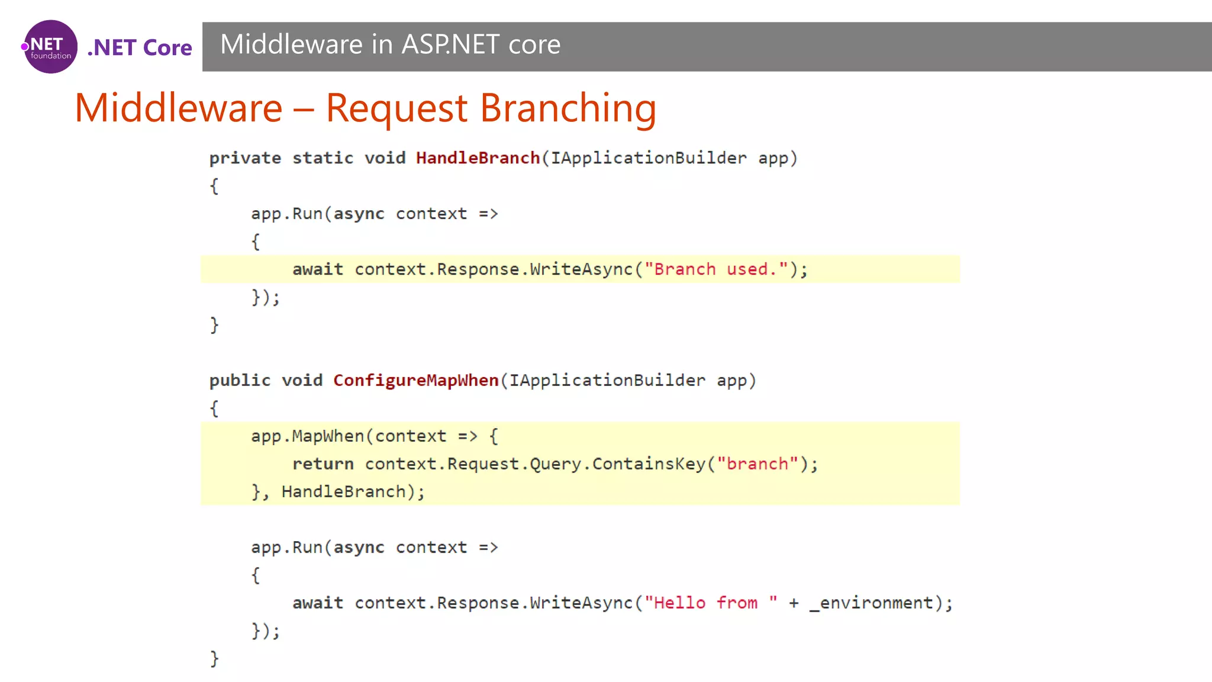Click the 'public void ConfigureMapWhen' signature line
Viewport: 1212px width, 682px height.
(x=483, y=380)
